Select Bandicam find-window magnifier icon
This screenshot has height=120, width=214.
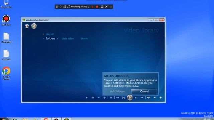[x=65, y=7]
